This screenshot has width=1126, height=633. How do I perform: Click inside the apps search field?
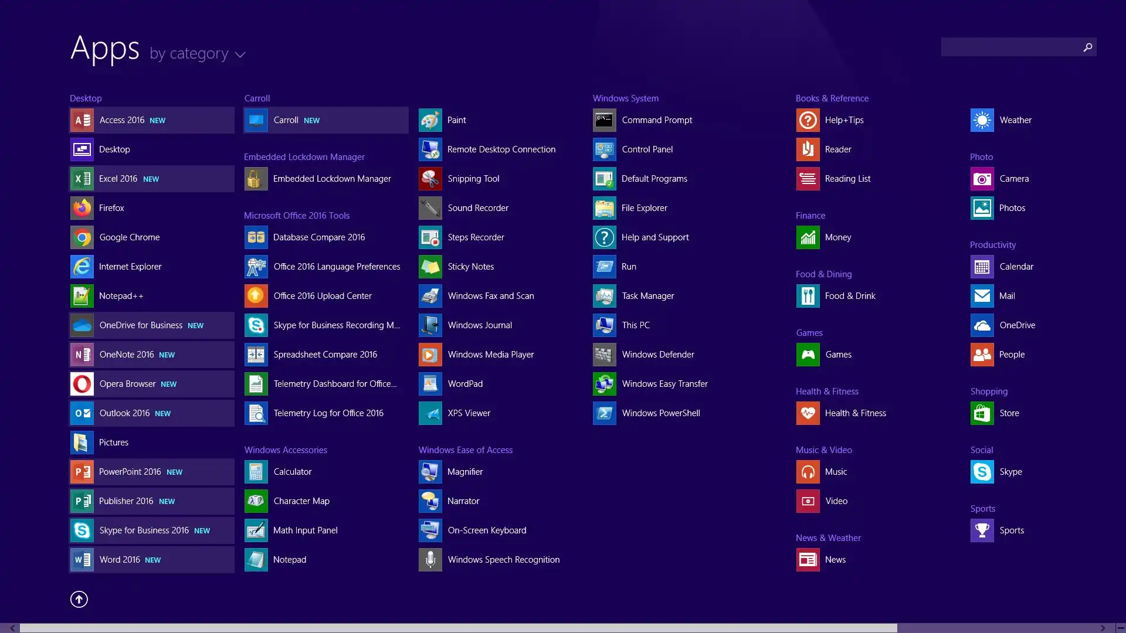click(x=1009, y=47)
